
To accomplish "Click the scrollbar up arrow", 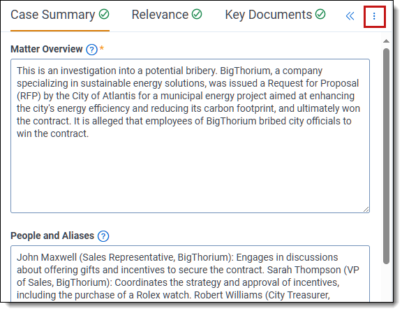I will tap(386, 41).
